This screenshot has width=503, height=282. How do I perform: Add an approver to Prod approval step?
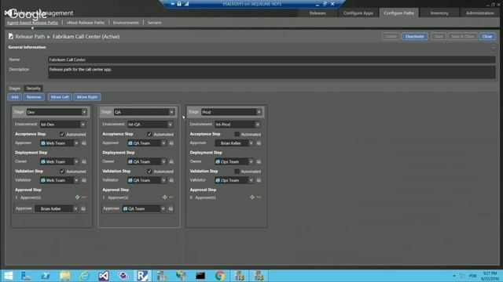[252, 197]
